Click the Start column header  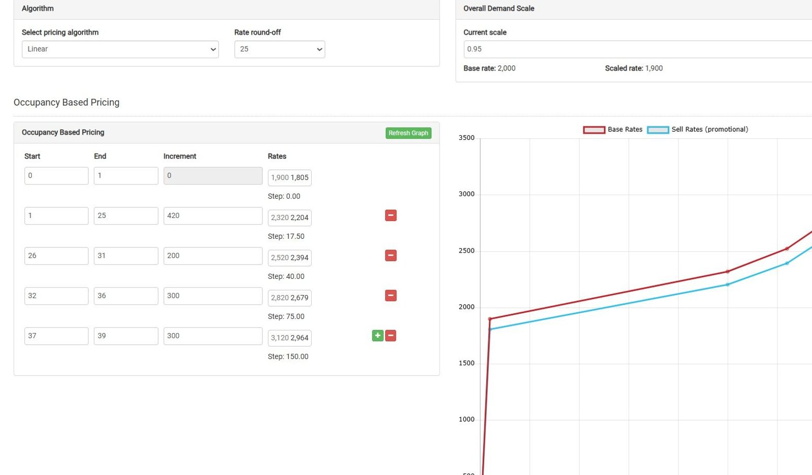coord(32,156)
